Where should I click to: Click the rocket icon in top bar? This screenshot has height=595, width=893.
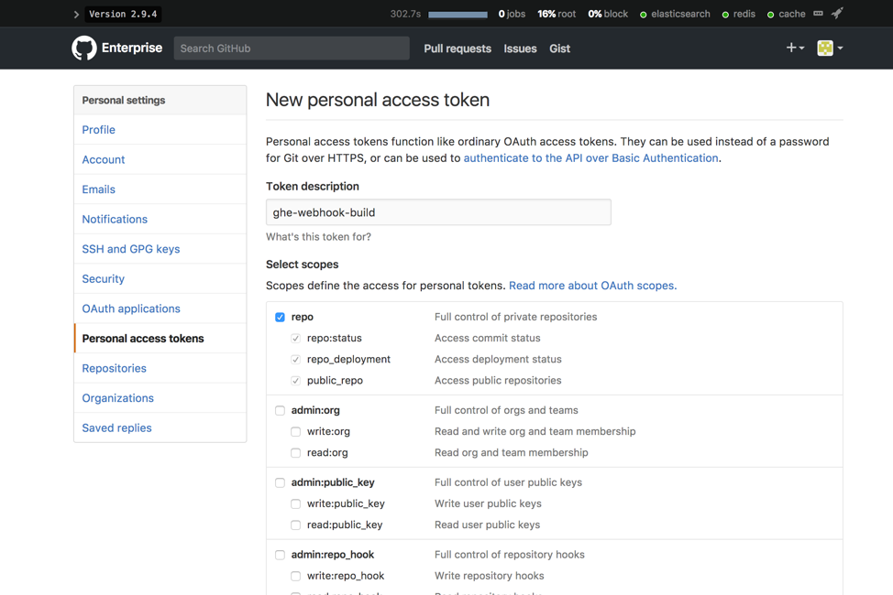point(837,14)
